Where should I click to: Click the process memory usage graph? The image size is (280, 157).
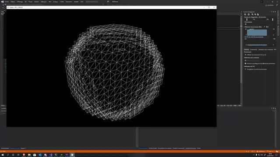point(257,32)
